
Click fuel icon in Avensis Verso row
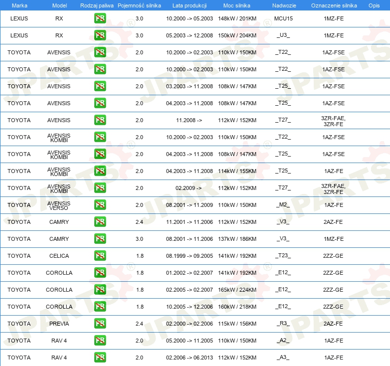pos(100,205)
